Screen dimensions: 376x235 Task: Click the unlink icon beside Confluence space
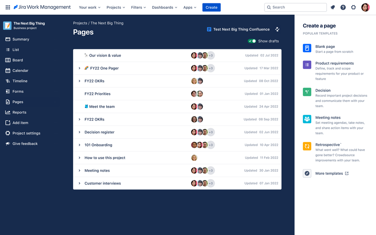point(277,29)
